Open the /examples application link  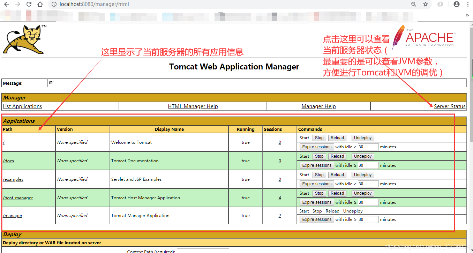pos(13,179)
